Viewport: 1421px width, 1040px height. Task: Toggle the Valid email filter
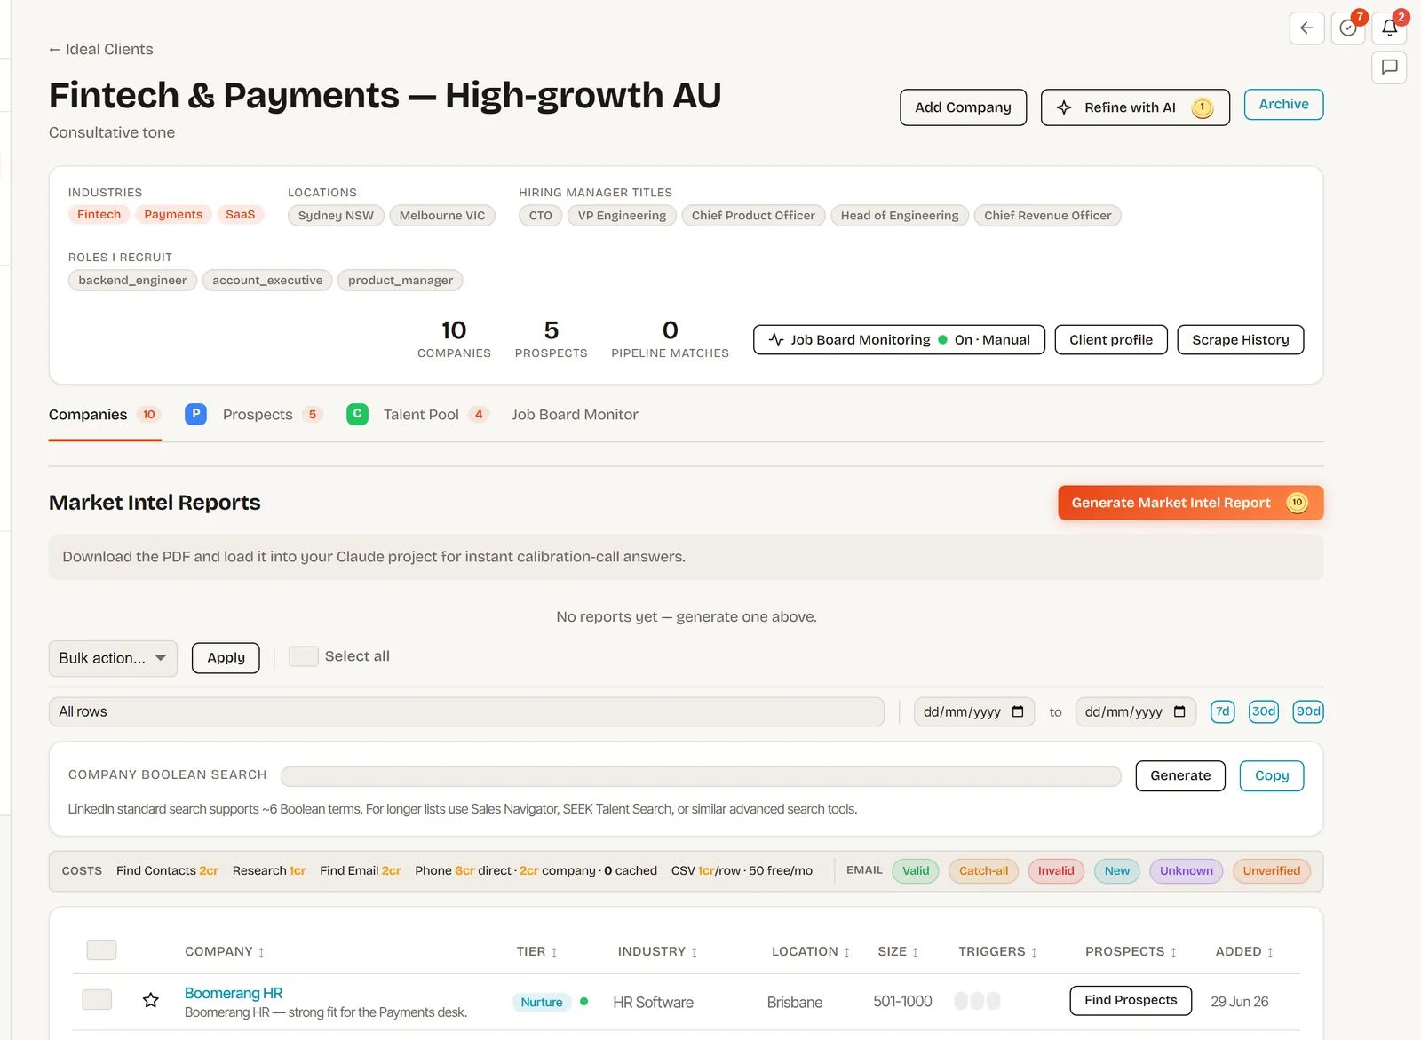[916, 871]
